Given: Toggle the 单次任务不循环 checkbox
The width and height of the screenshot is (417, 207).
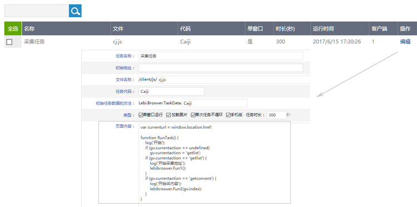Looking at the screenshot, I should pos(193,115).
